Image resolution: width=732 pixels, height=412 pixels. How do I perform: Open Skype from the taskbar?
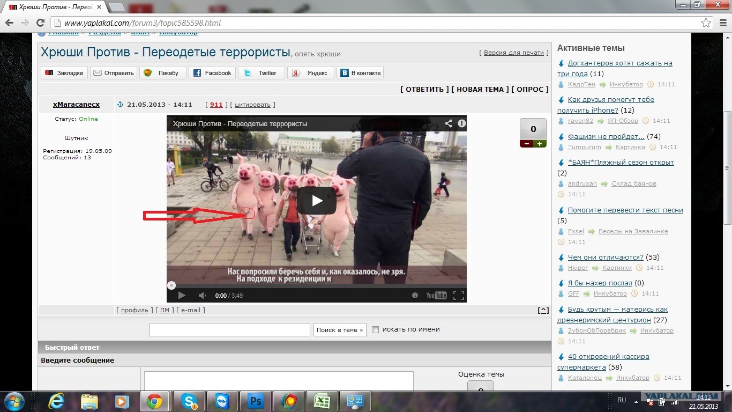pyautogui.click(x=188, y=401)
